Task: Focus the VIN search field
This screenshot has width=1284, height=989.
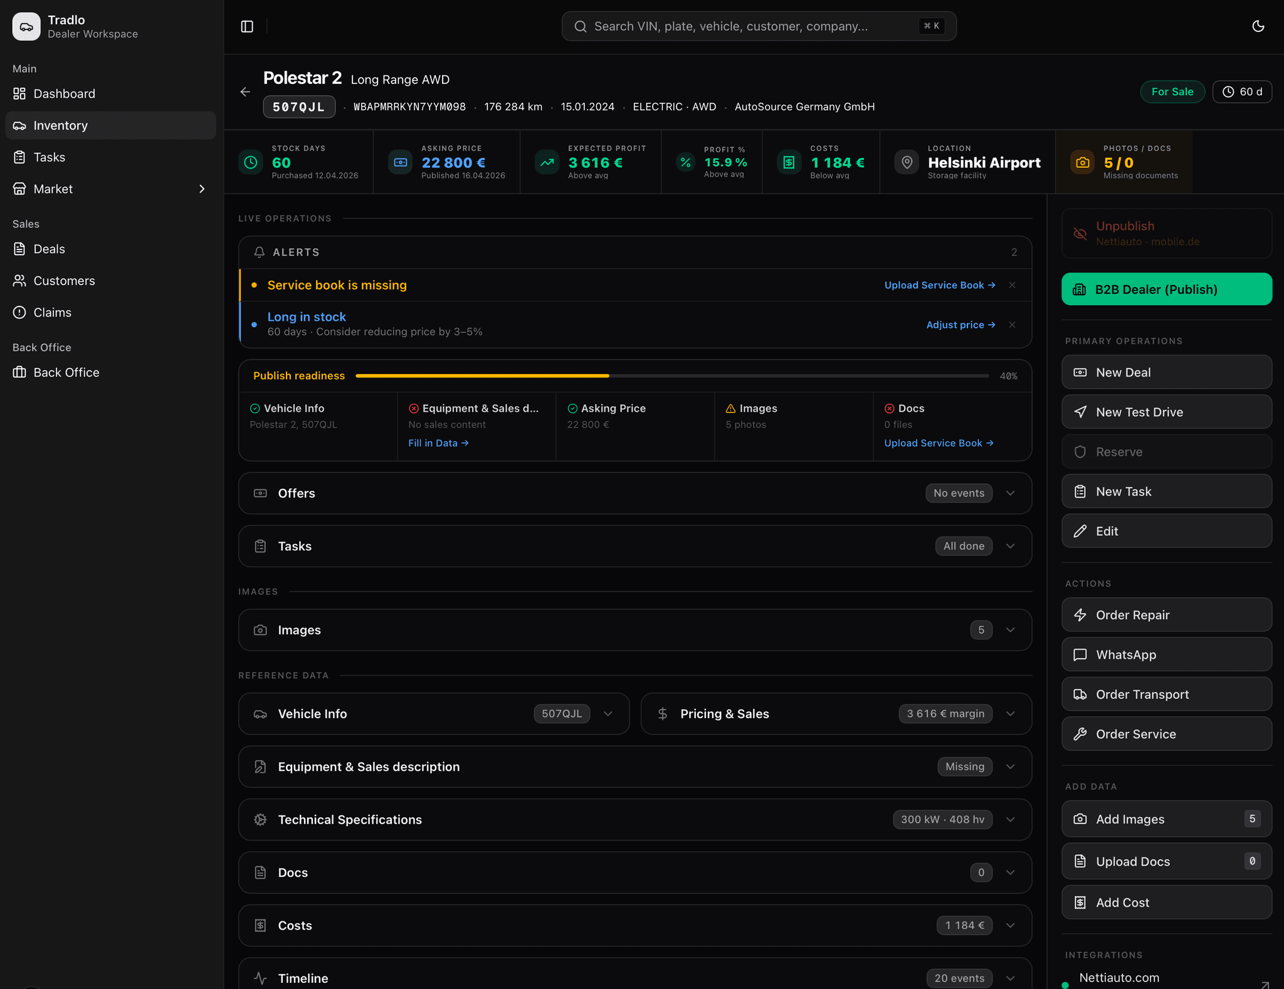Action: click(759, 26)
